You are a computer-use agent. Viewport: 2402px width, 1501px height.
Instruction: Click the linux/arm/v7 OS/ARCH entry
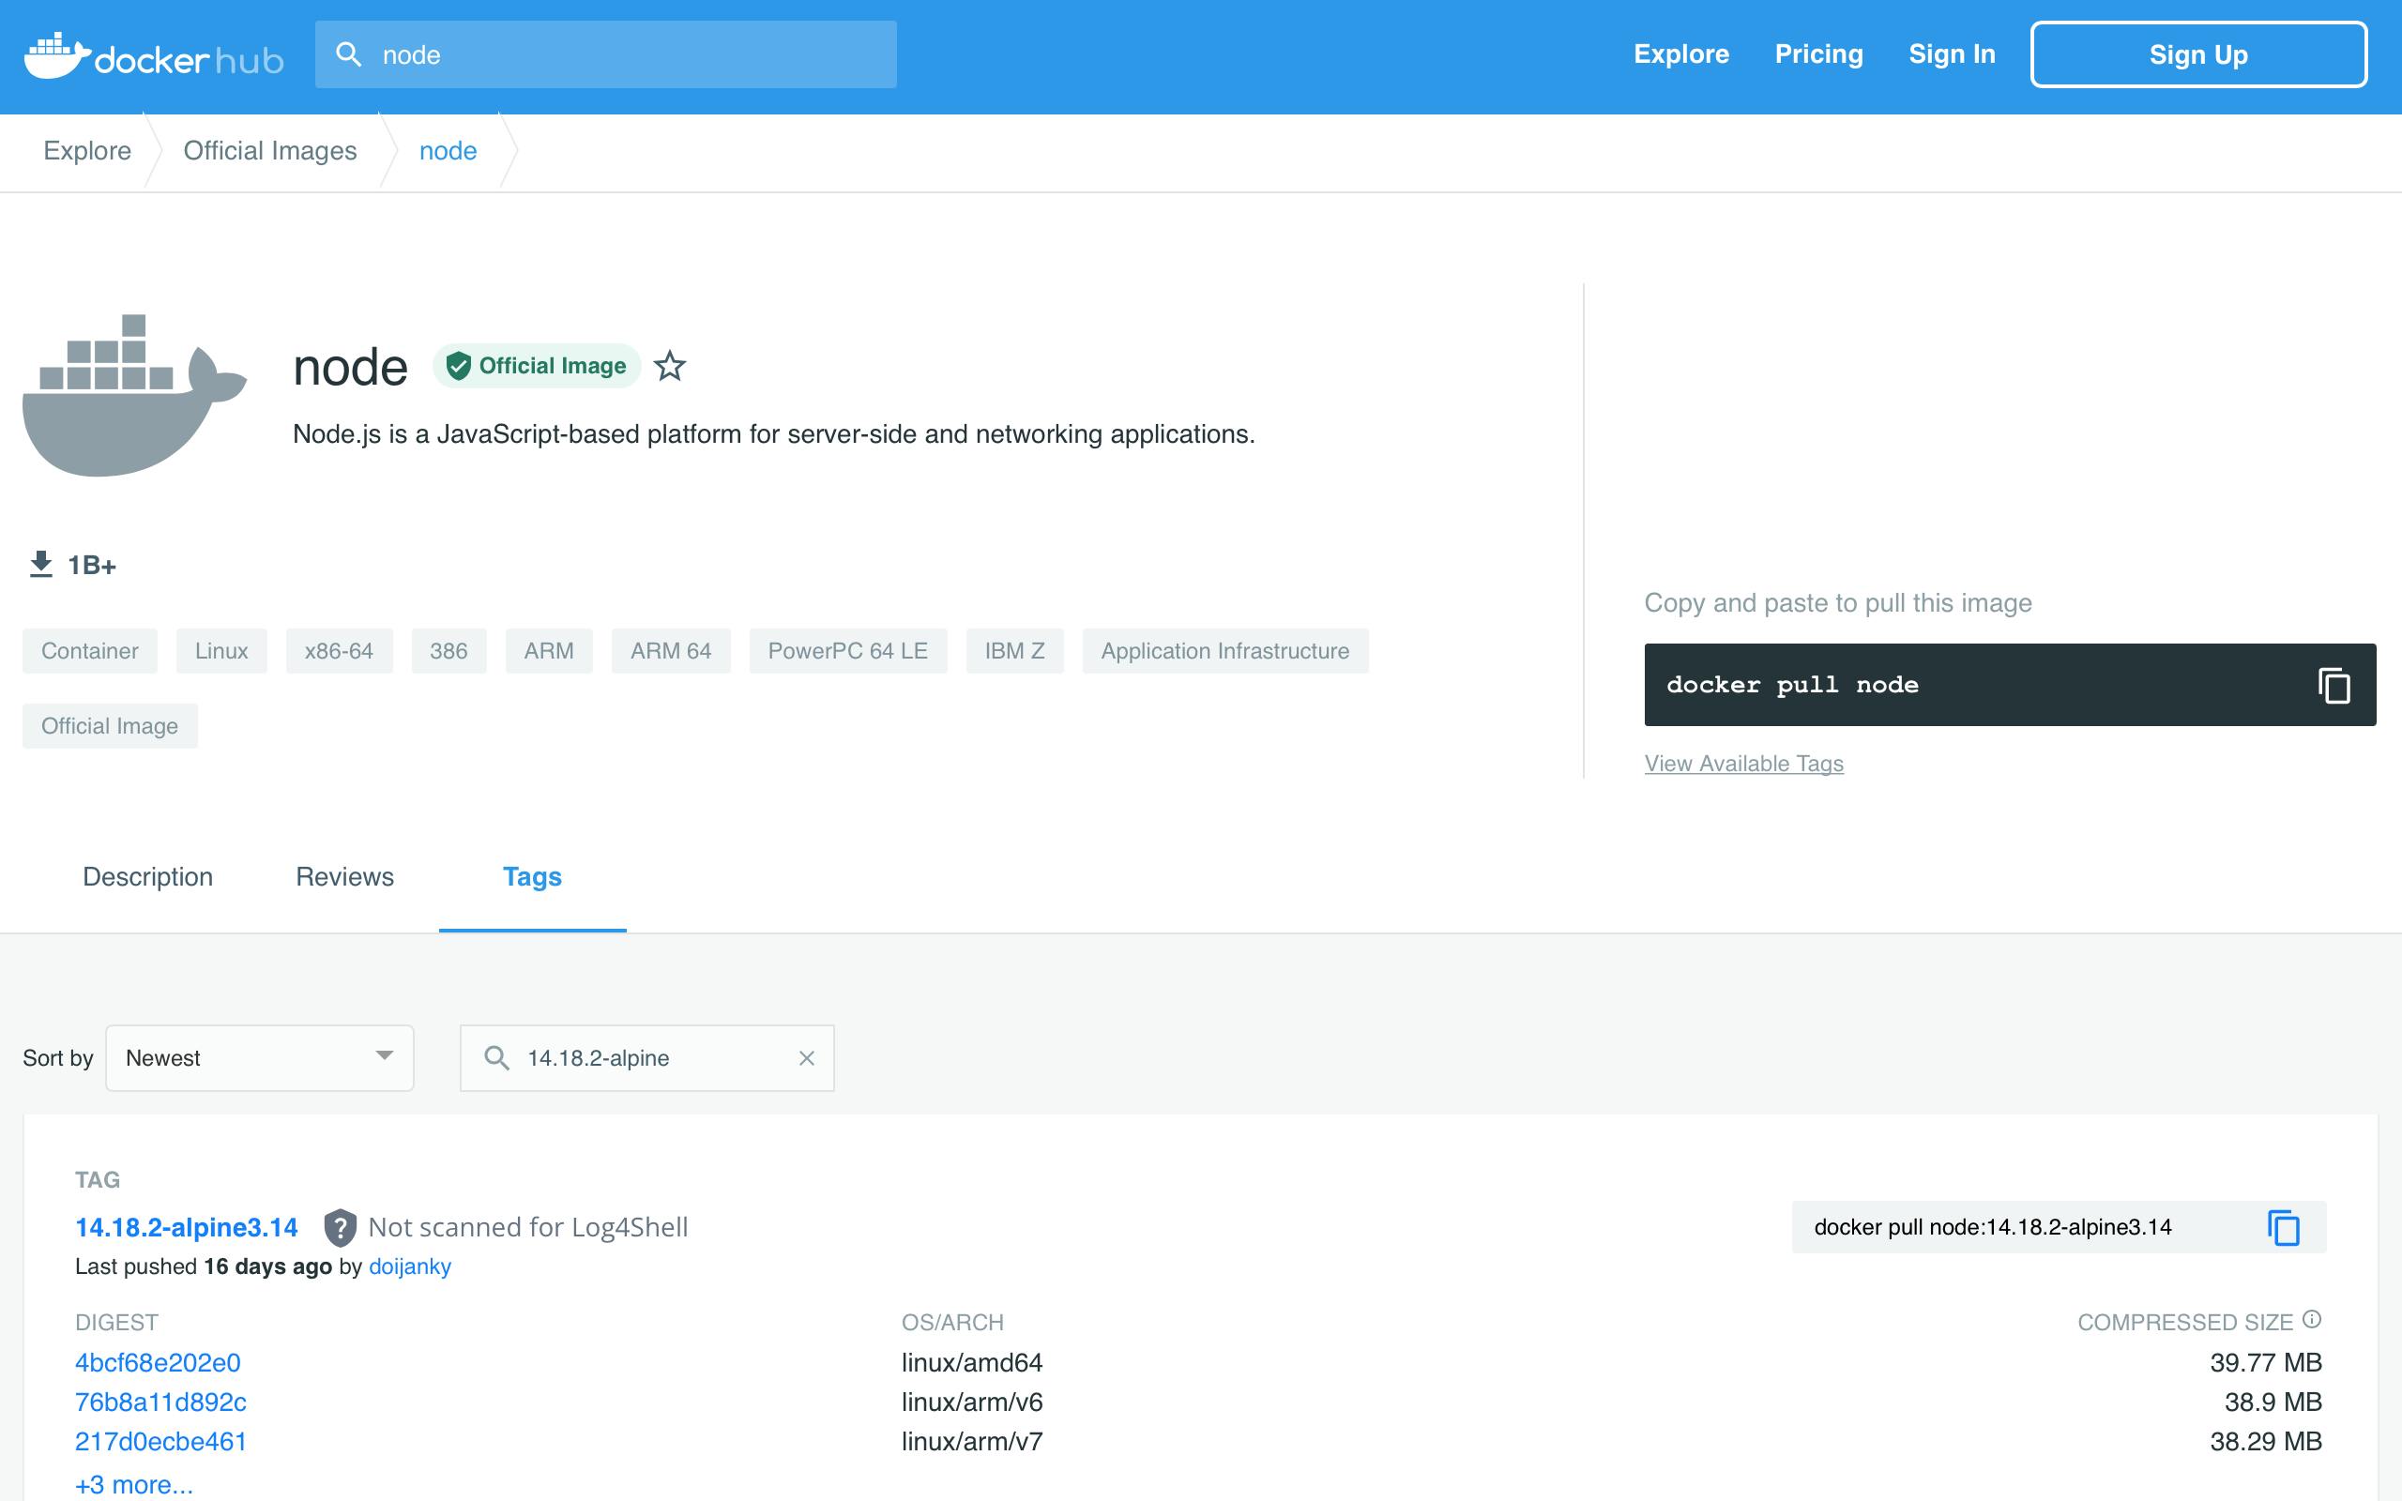[972, 1442]
